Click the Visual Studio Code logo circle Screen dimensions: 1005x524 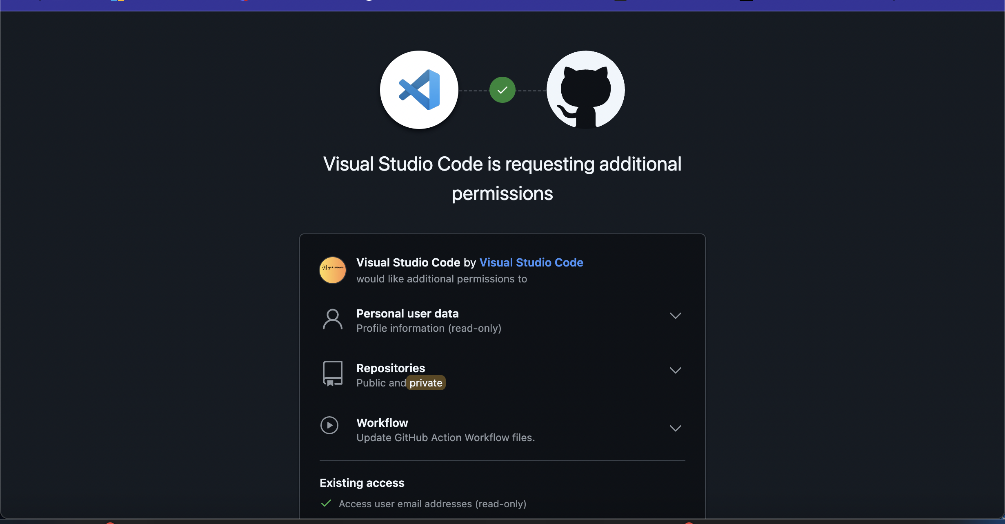419,90
